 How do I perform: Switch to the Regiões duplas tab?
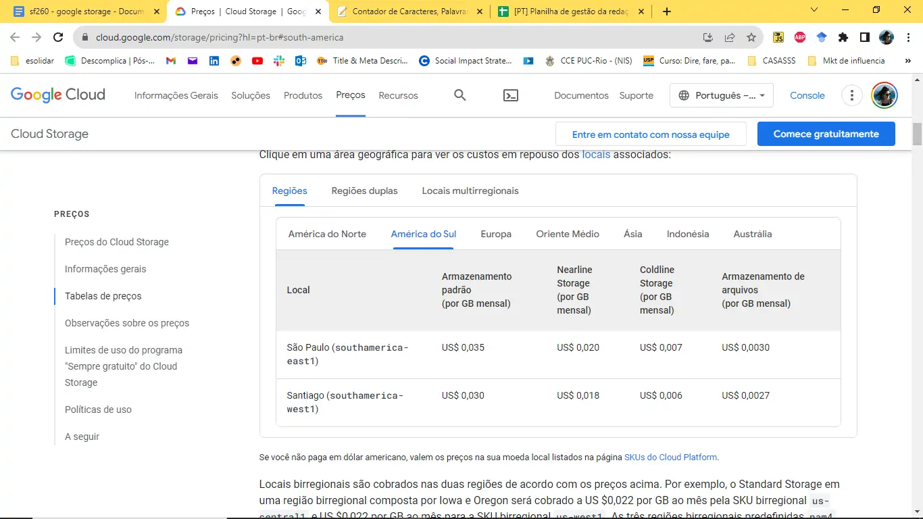tap(364, 191)
